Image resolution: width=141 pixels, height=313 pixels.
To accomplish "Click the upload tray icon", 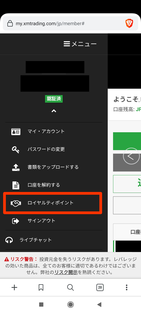I will [16, 167].
